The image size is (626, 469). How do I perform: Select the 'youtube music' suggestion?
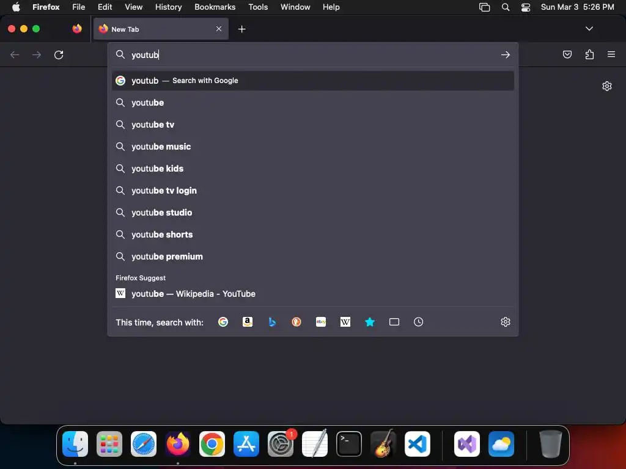click(x=313, y=147)
